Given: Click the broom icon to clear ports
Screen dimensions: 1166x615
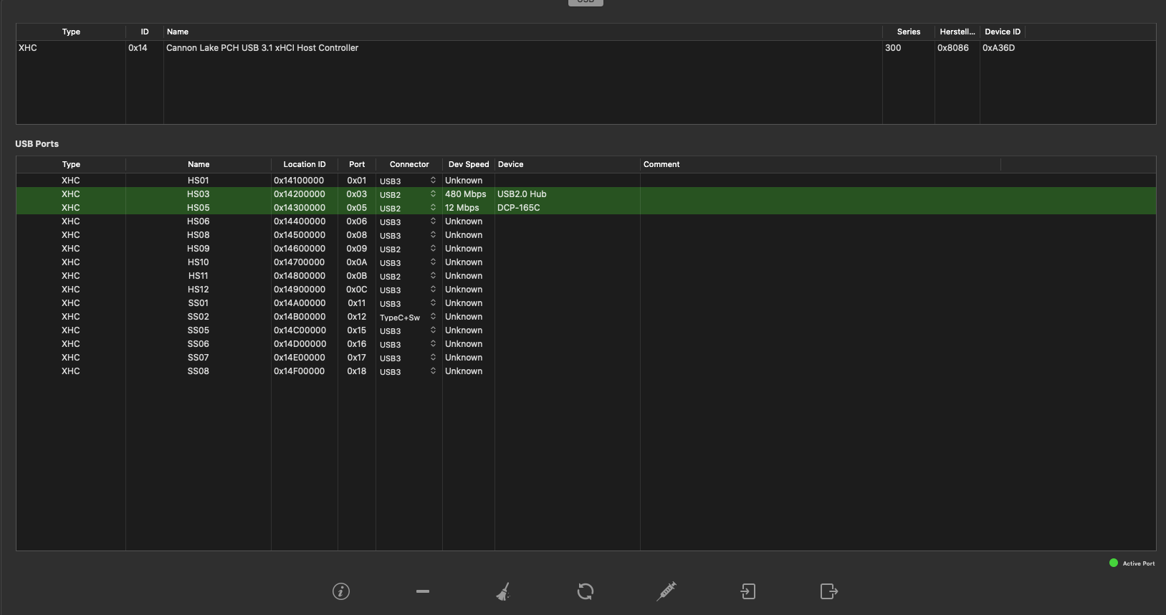Looking at the screenshot, I should pos(504,591).
